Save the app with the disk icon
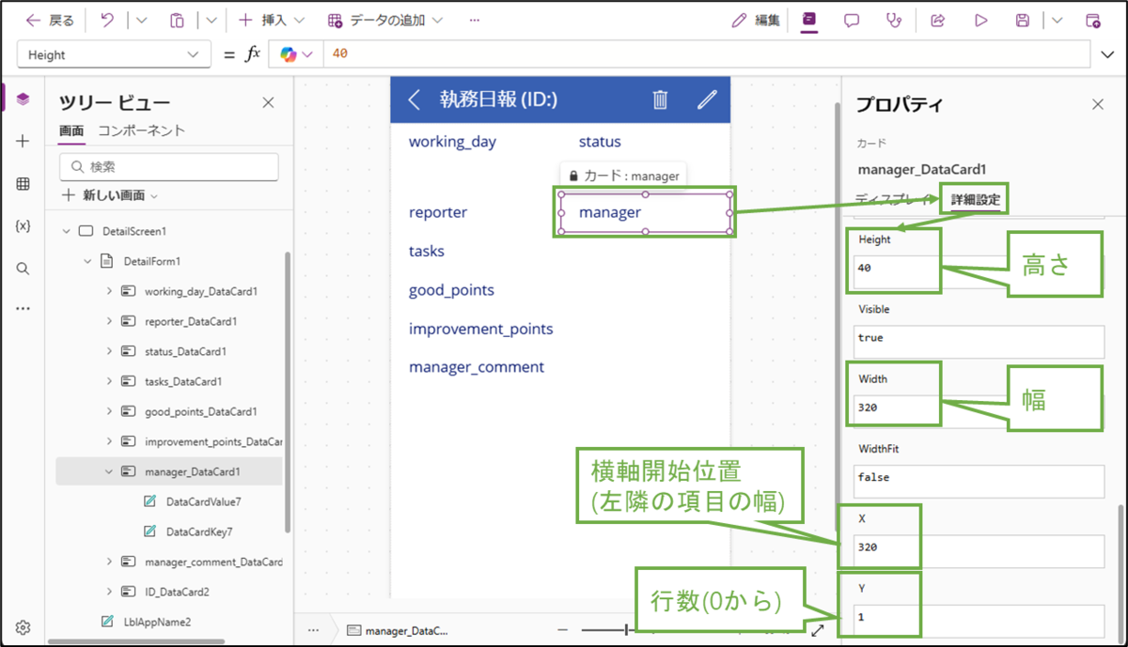Viewport: 1128px width, 647px height. point(1023,20)
